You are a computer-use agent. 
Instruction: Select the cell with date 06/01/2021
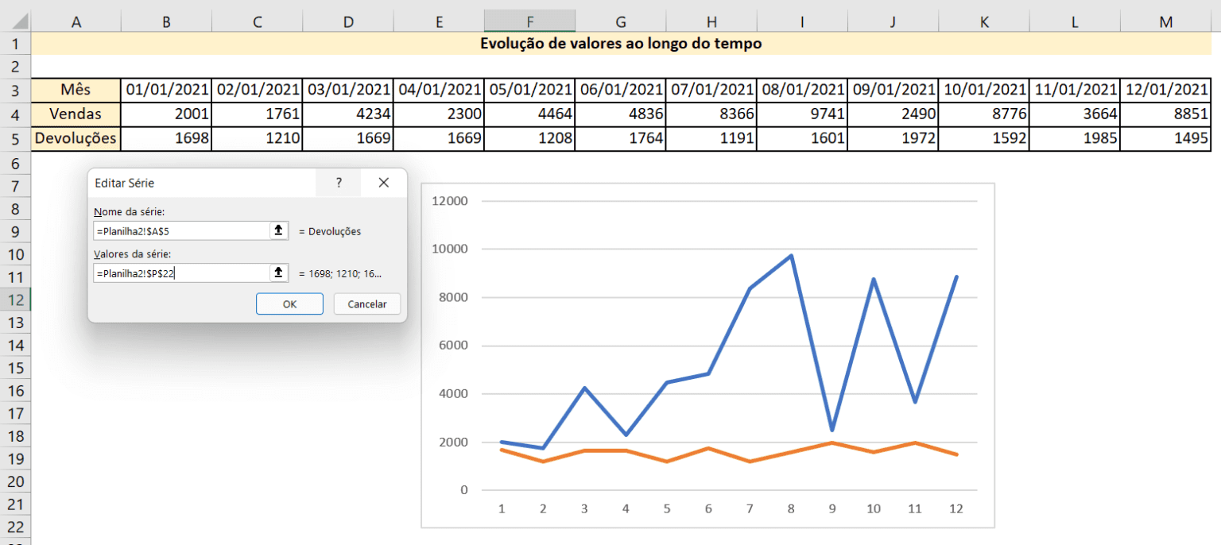[621, 90]
